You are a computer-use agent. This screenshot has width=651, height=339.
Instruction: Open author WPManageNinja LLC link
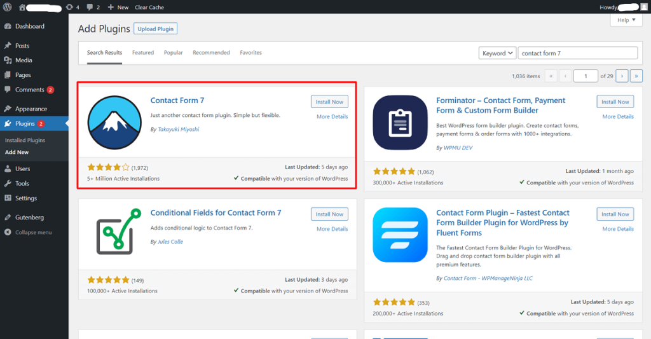coord(488,279)
